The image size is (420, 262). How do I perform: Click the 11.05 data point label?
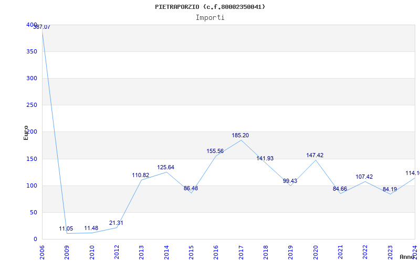click(66, 229)
